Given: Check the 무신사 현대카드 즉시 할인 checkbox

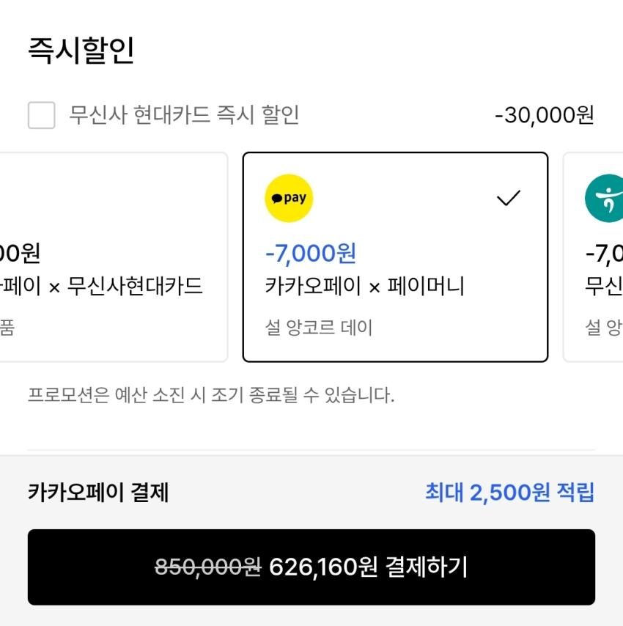Looking at the screenshot, I should [41, 115].
